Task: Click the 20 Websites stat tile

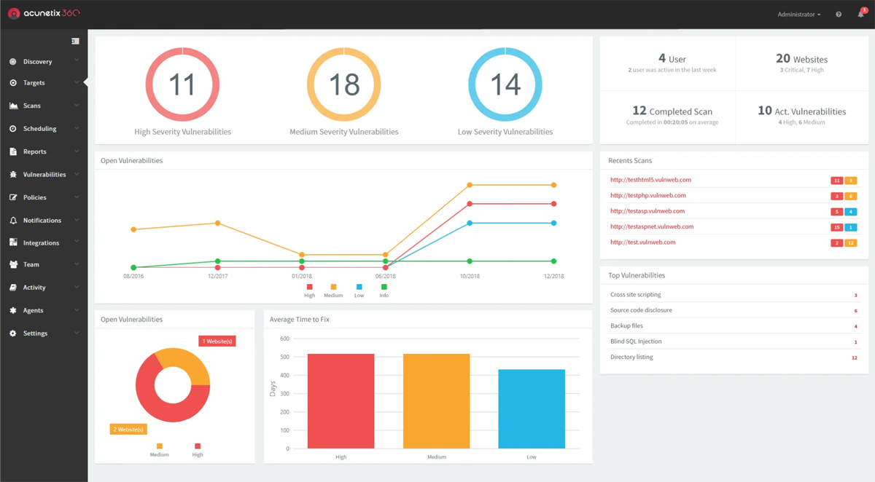Action: pyautogui.click(x=801, y=63)
